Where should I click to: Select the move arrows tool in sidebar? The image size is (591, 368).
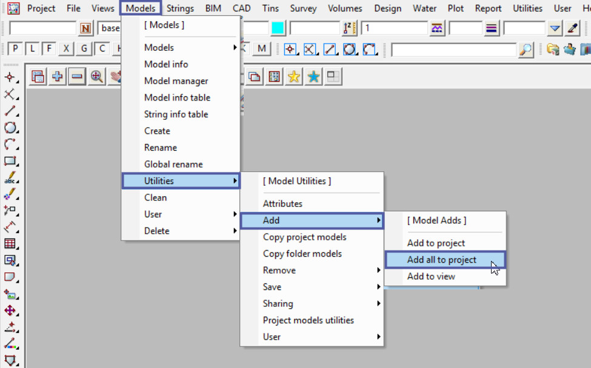point(10,310)
